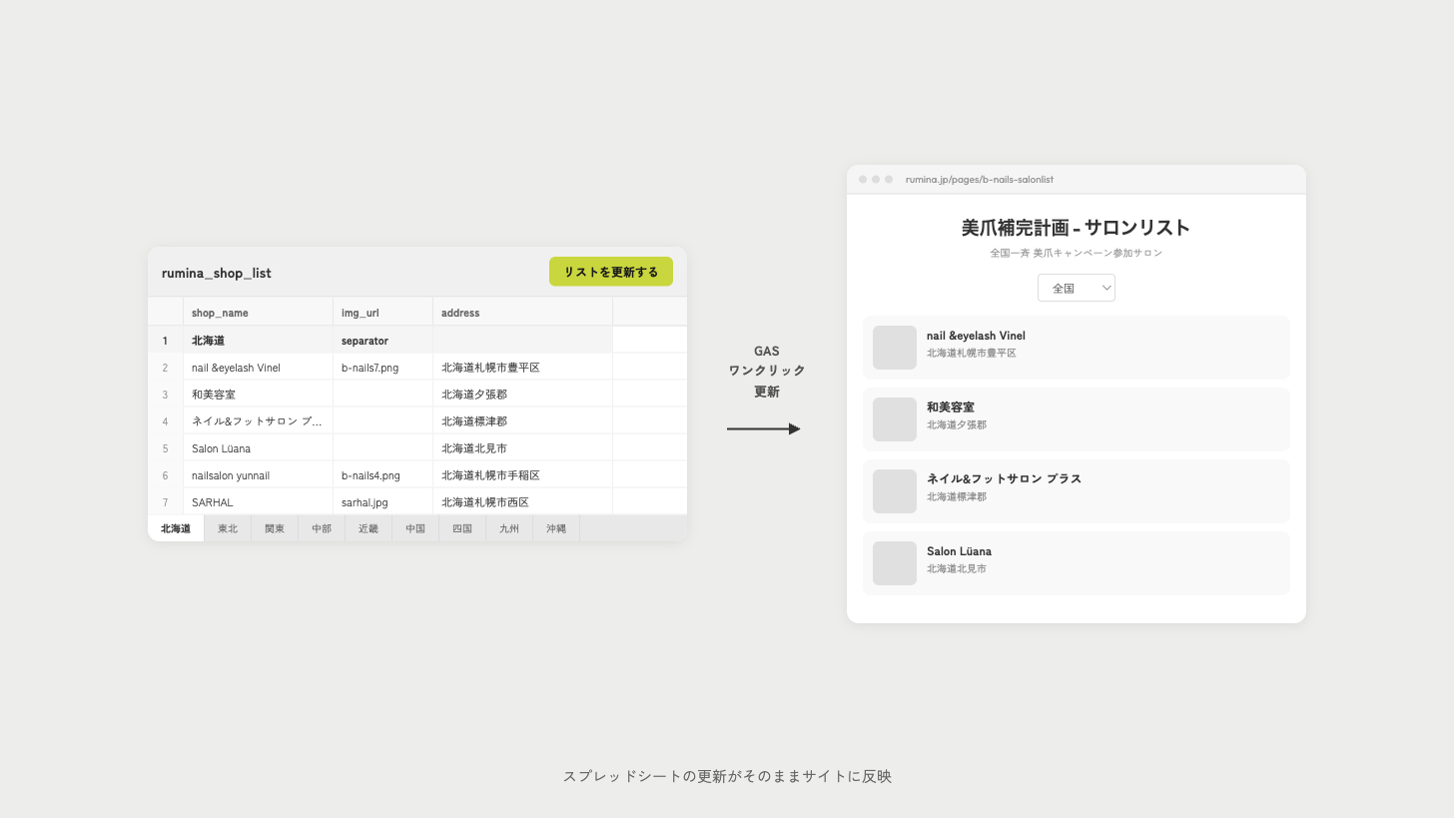Screen dimensions: 1454x818
Task: Click the image placeholder for Salon Lüana
Action: click(x=894, y=563)
